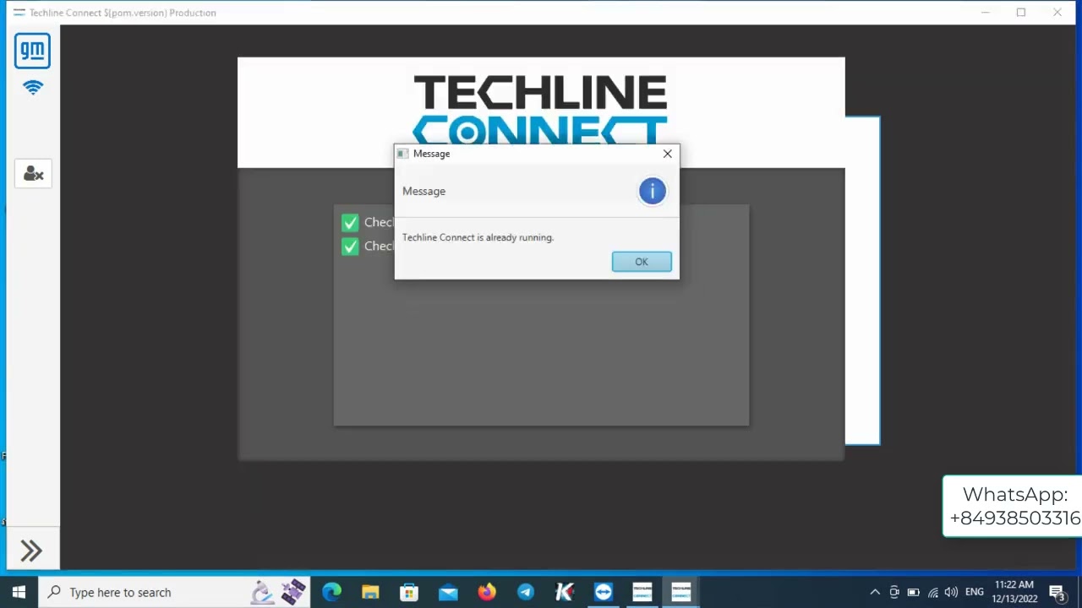Viewport: 1082px width, 608px height.
Task: Minimize the Techline Connect window
Action: point(986,13)
